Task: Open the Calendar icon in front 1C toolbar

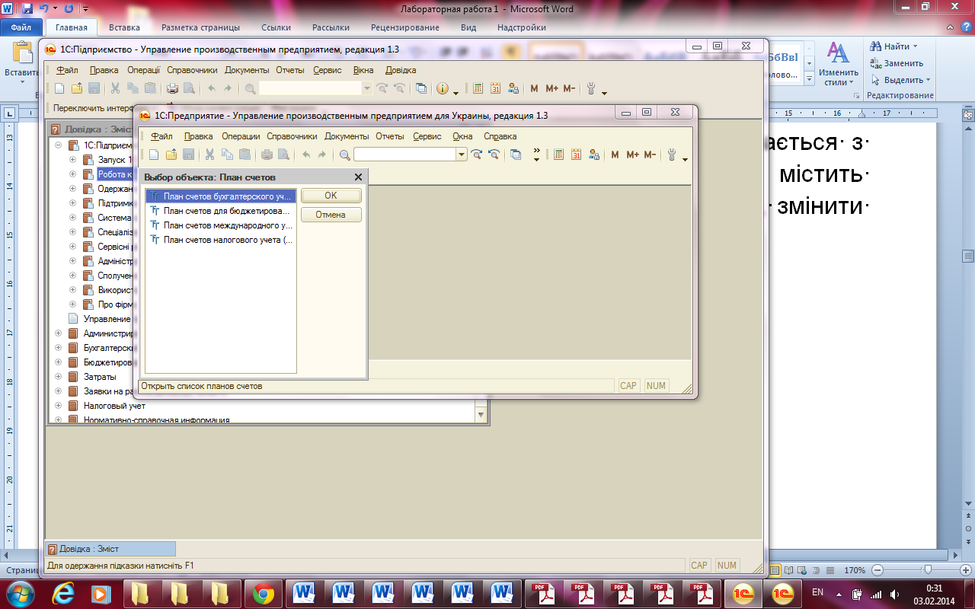Action: 576,155
